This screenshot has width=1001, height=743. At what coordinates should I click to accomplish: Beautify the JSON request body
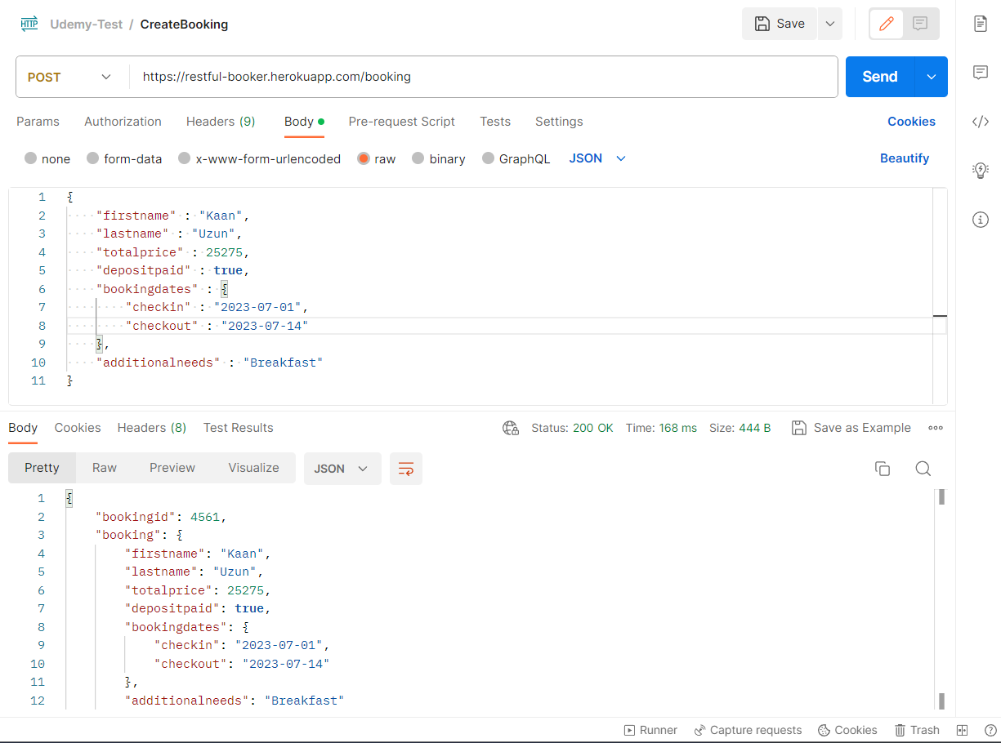click(905, 158)
